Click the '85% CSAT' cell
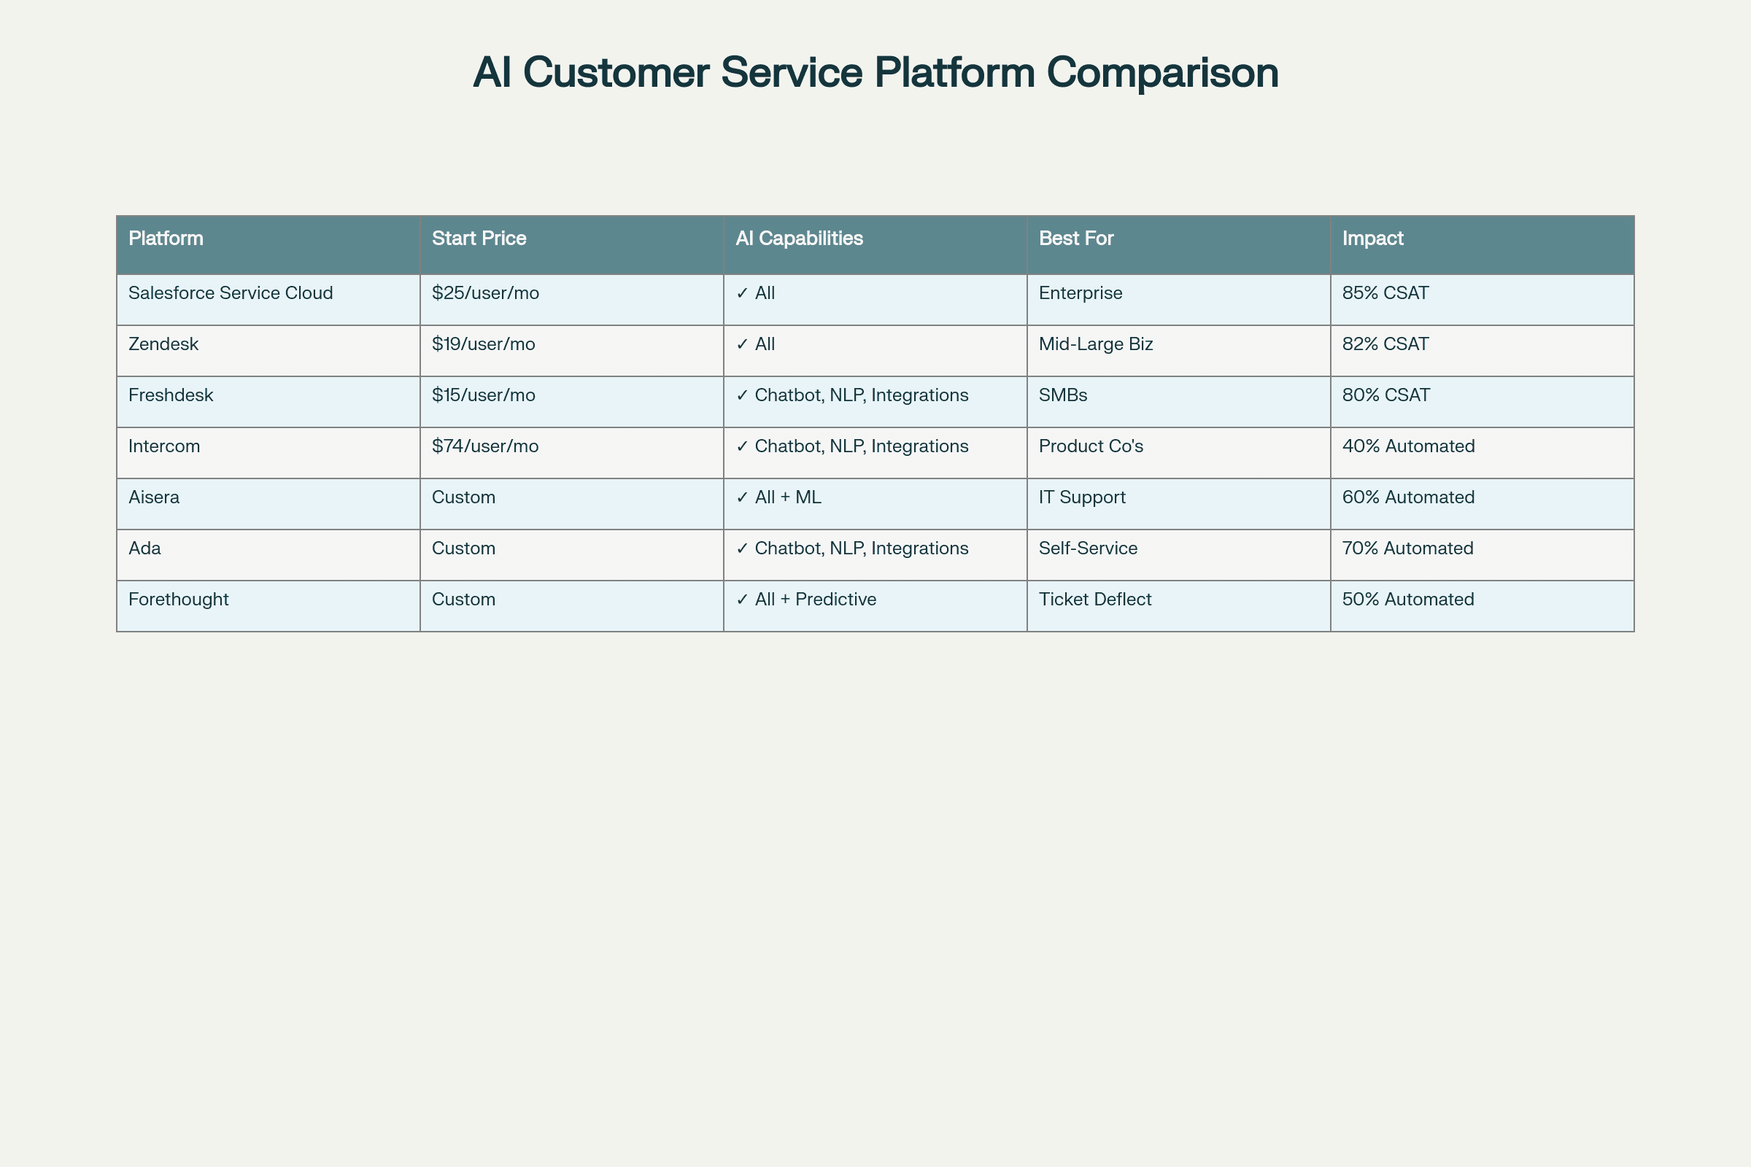The height and width of the screenshot is (1167, 1751). click(x=1483, y=300)
